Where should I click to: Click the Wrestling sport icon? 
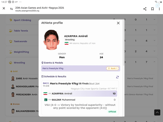click(x=11, y=63)
